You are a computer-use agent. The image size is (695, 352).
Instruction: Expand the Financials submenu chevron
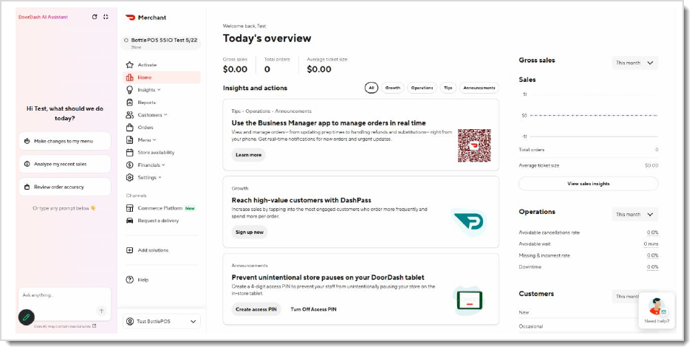pos(163,165)
